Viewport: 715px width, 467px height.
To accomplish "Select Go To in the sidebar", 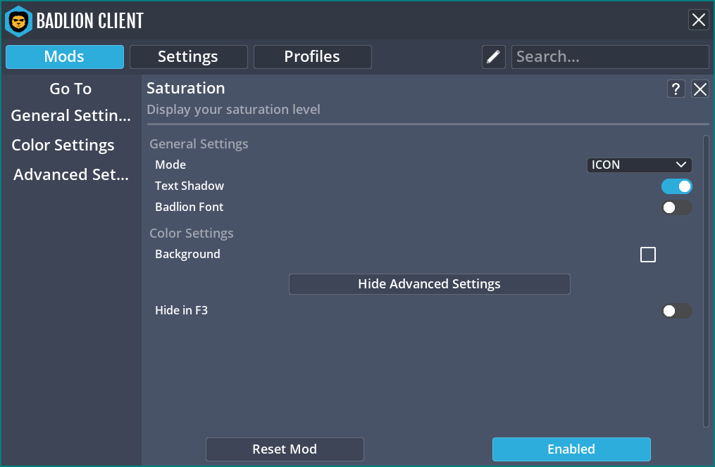I will [x=70, y=89].
